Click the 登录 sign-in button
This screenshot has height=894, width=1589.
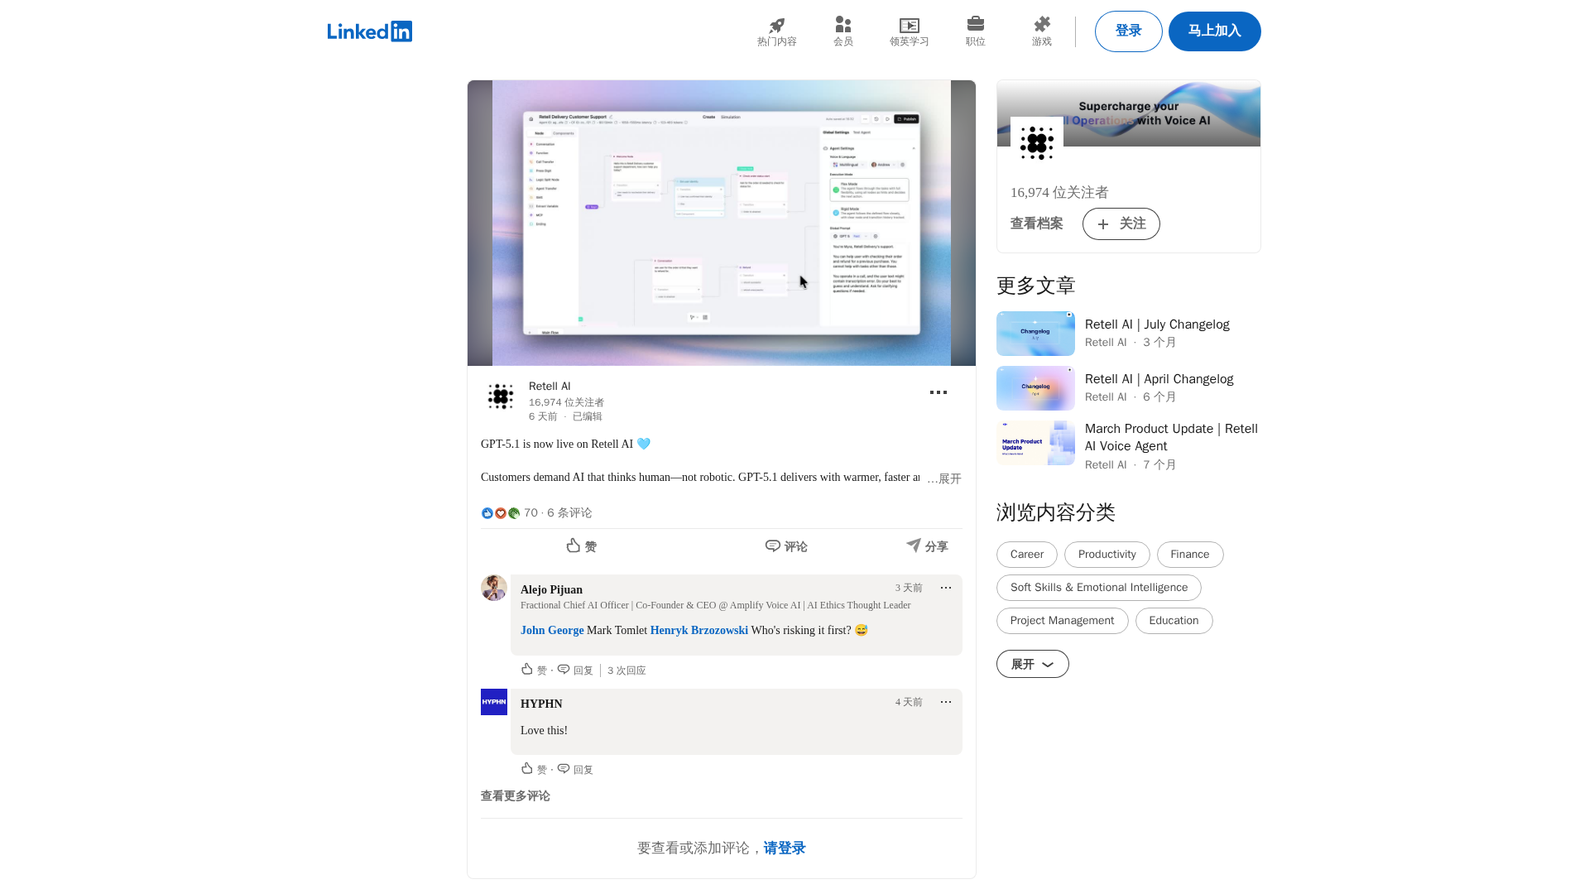click(1128, 31)
